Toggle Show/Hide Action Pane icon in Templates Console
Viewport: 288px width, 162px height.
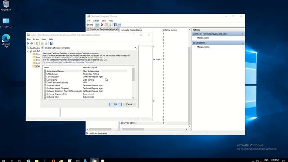(119, 25)
